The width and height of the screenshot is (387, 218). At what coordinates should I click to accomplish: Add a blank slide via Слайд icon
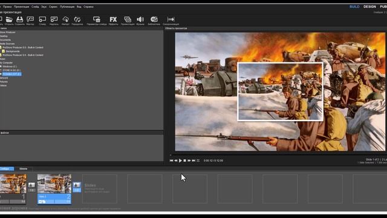pyautogui.click(x=42, y=21)
